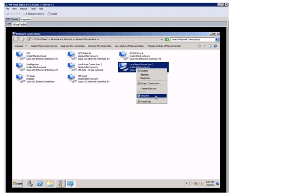Select the LiveMigration adapter icon
Image resolution: width=294 pixels, height=196 pixels.
coord(20,67)
